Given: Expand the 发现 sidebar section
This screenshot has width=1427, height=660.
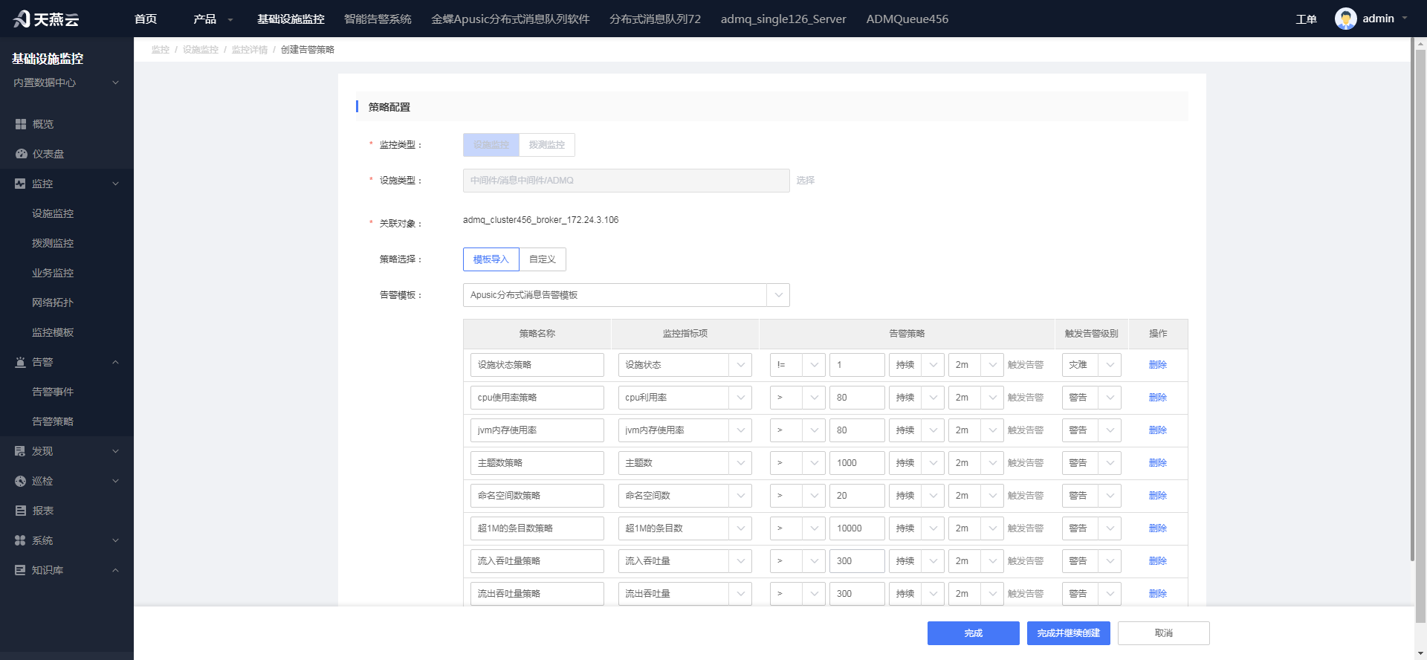Looking at the screenshot, I should 115,451.
